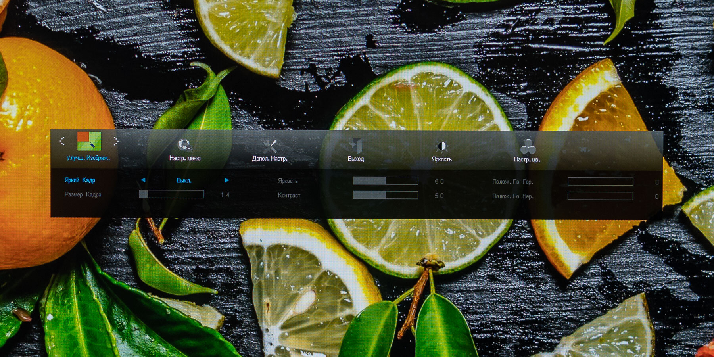The width and height of the screenshot is (714, 357).
Task: Adjust the Размер Кадра slider bar
Action: (171, 194)
